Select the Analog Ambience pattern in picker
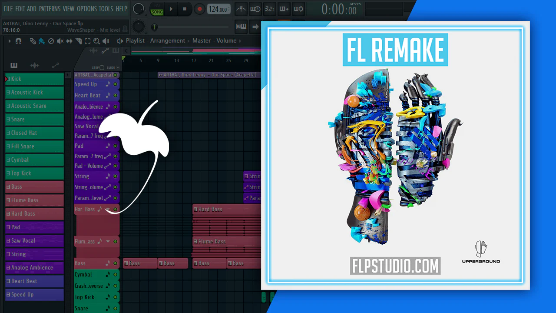This screenshot has height=313, width=556. click(35, 268)
